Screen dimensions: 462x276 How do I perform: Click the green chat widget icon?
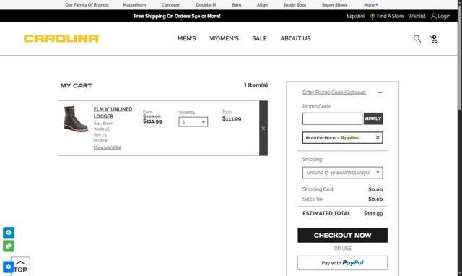(9, 246)
